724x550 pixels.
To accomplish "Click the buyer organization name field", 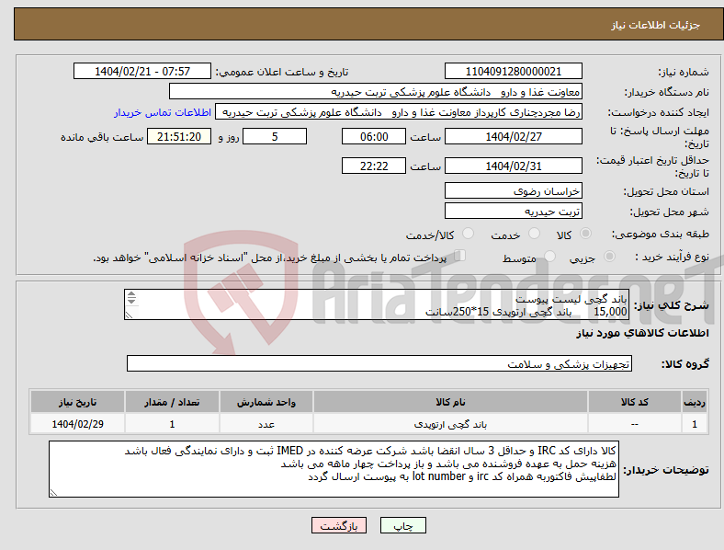I will tap(376, 91).
